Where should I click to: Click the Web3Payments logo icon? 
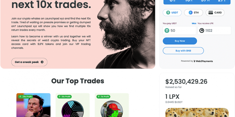pos(194,61)
